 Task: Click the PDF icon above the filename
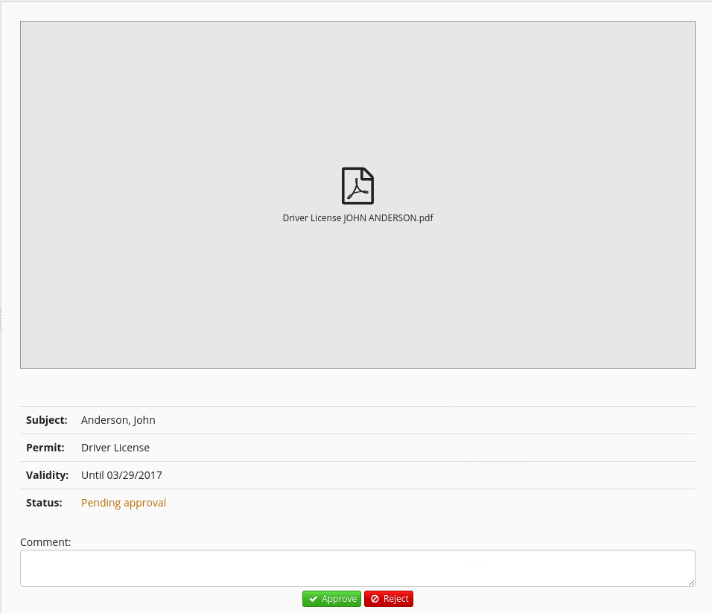tap(357, 185)
